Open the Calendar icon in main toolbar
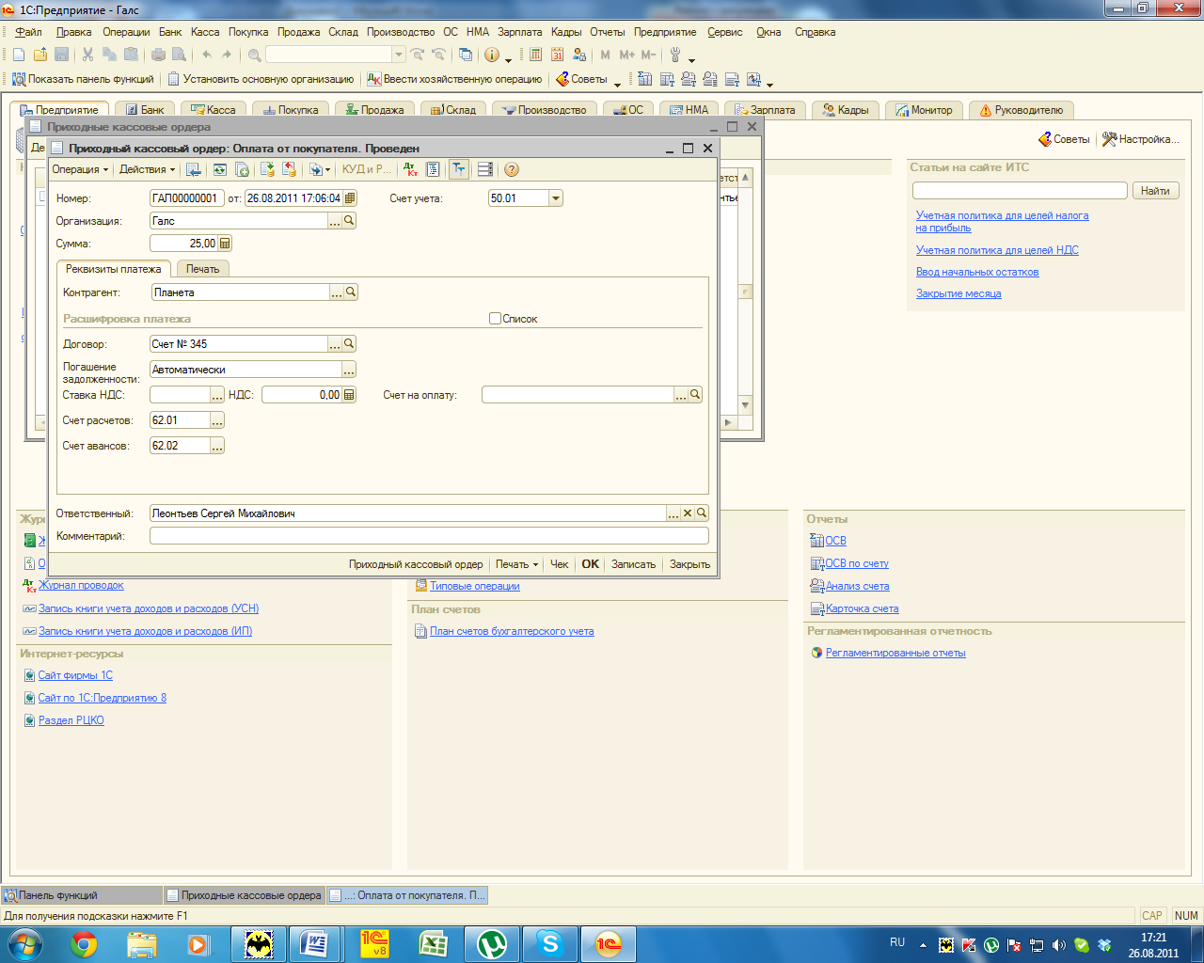This screenshot has width=1204, height=963. 558,55
